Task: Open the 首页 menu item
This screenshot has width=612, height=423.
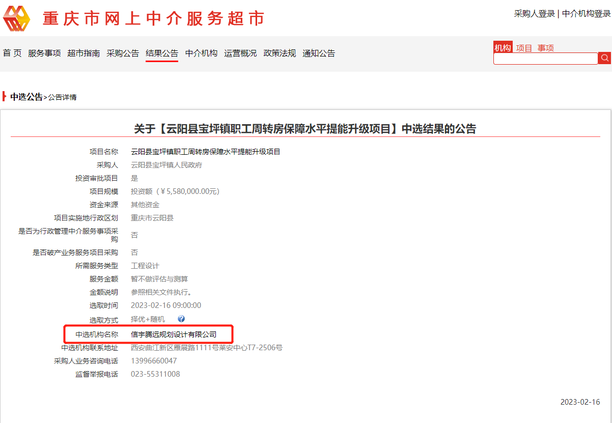Action: click(x=12, y=53)
